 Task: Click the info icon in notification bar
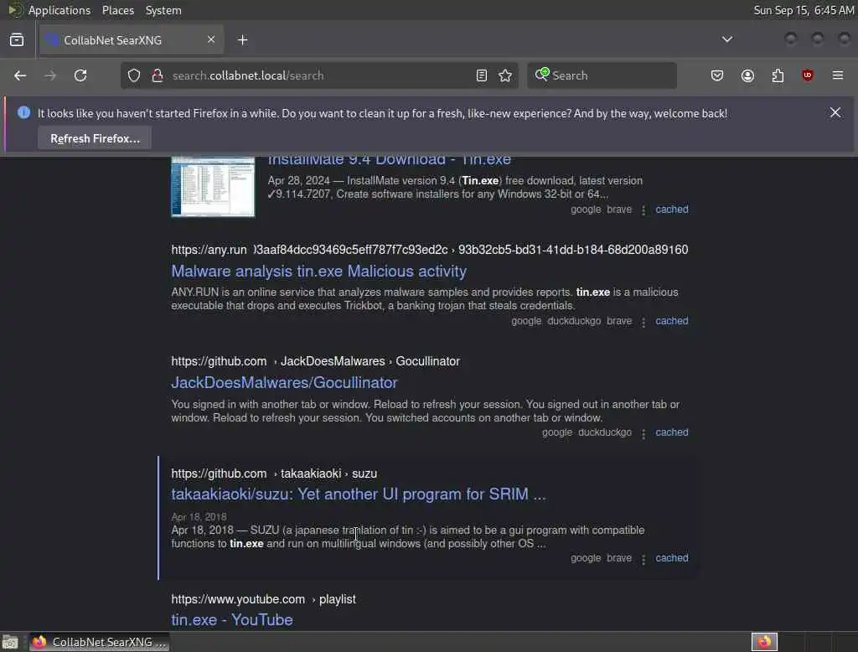pos(23,112)
